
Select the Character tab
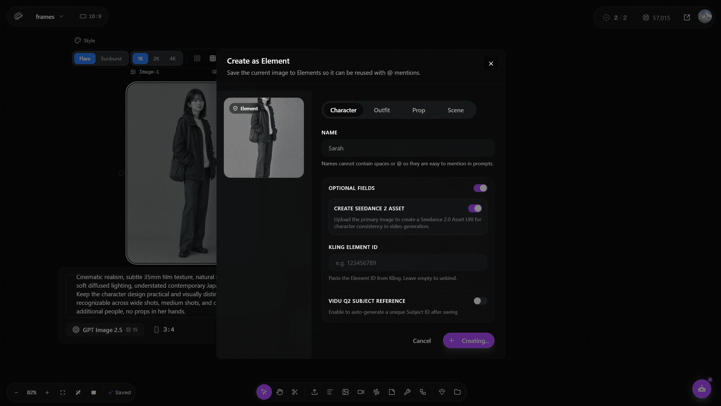(343, 110)
